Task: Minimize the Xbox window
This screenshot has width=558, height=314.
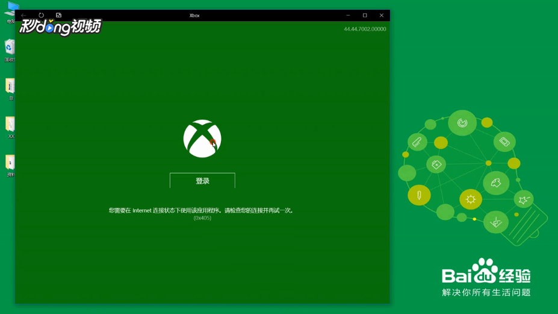Action: [x=348, y=15]
